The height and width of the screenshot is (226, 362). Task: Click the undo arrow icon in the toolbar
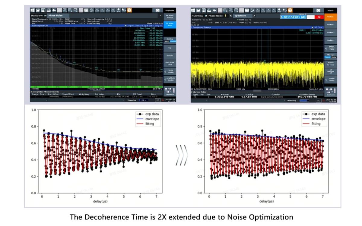tap(54, 10)
